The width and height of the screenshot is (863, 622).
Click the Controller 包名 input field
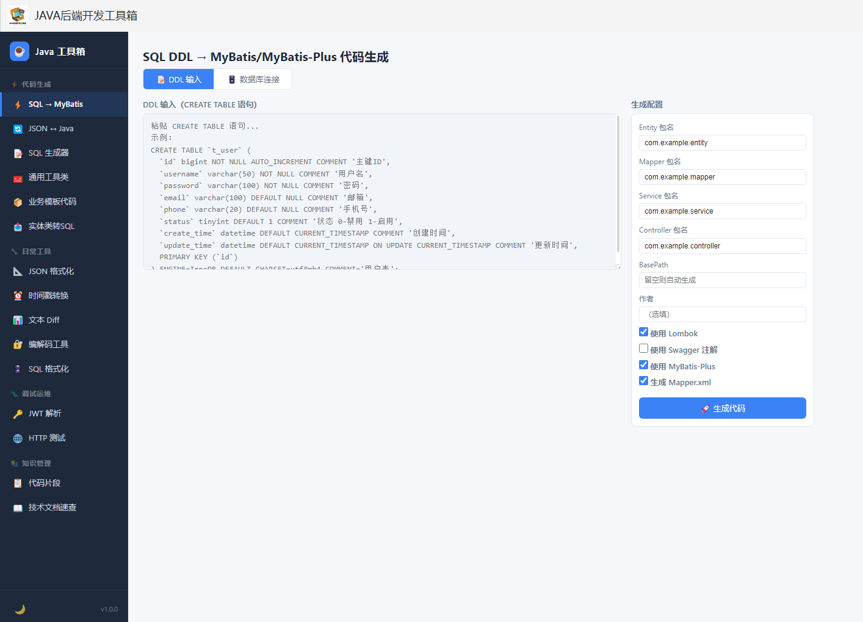click(x=723, y=246)
